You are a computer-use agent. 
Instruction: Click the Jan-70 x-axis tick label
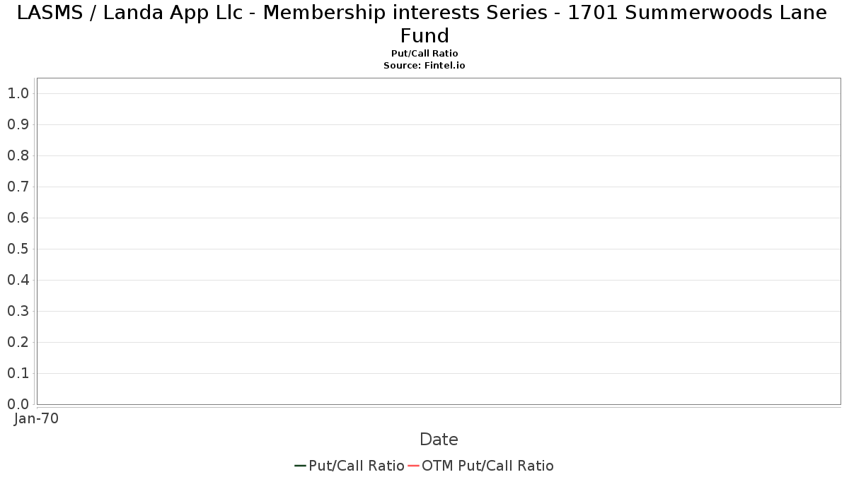36,418
